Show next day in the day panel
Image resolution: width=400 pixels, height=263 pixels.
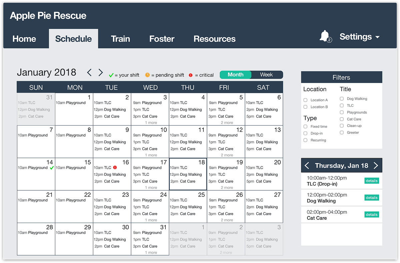[x=376, y=165]
